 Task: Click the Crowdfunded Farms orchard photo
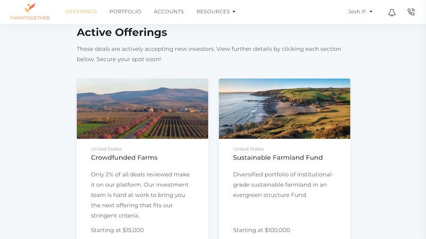pyautogui.click(x=142, y=109)
